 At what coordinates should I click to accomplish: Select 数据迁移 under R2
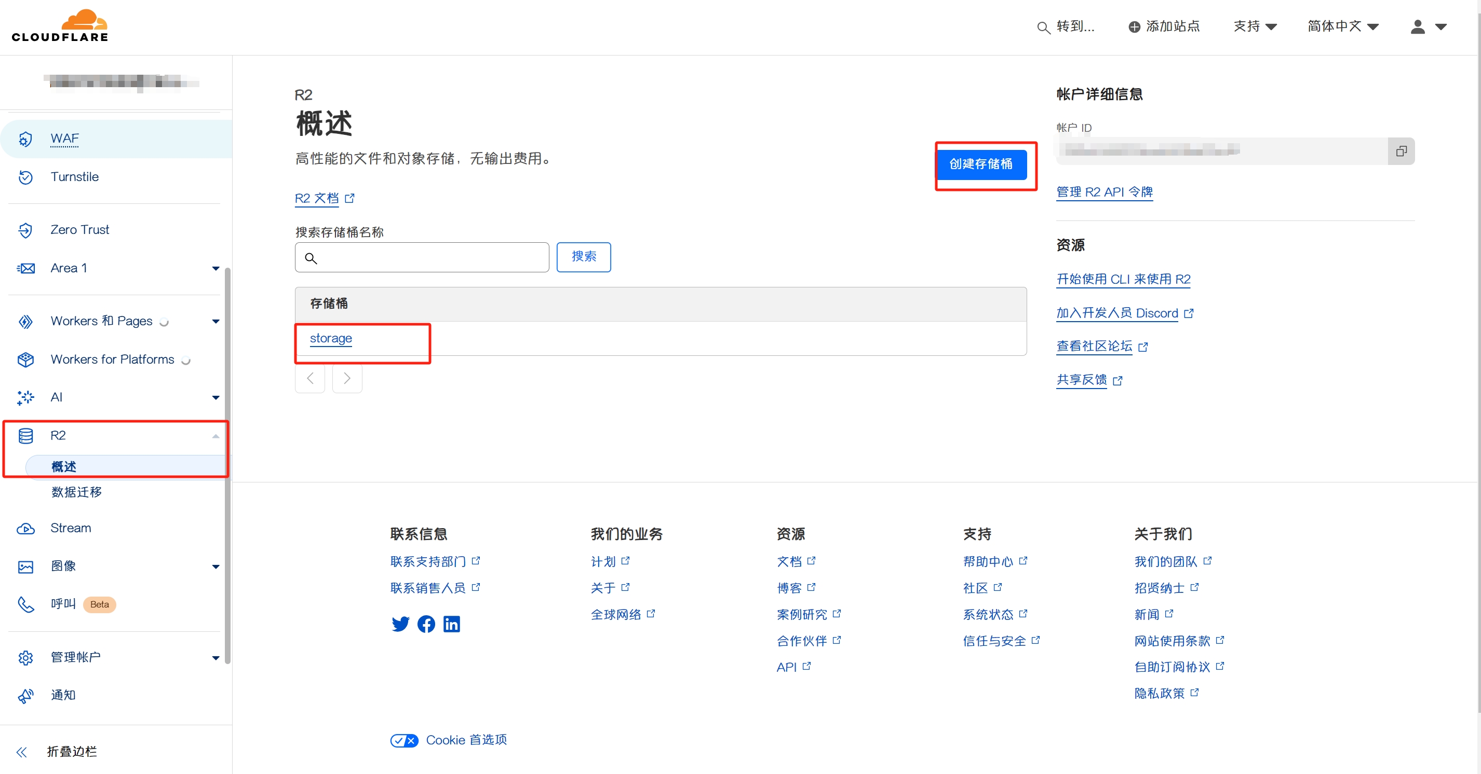(x=76, y=492)
